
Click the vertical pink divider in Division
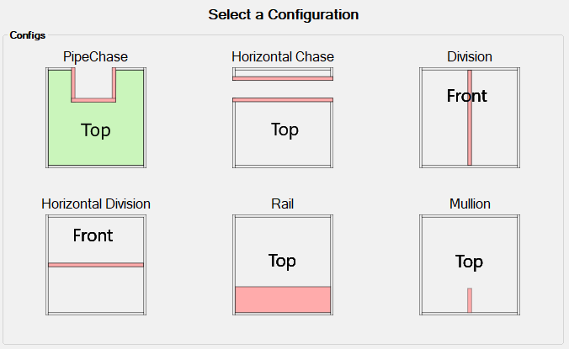[470, 118]
